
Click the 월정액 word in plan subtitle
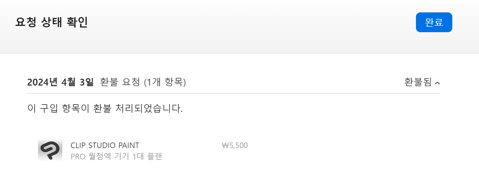(100, 157)
